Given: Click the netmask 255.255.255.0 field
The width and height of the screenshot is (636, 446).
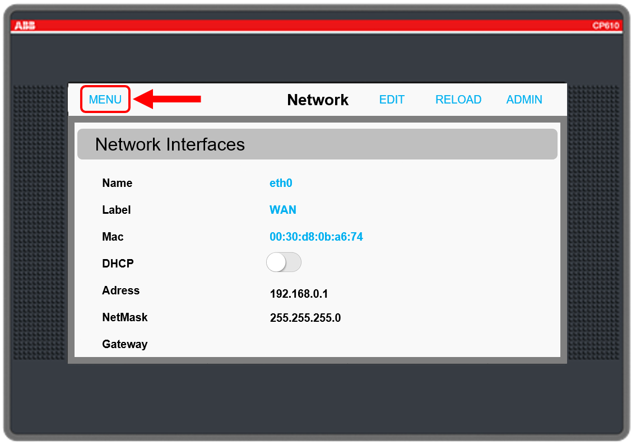Looking at the screenshot, I should pyautogui.click(x=305, y=318).
